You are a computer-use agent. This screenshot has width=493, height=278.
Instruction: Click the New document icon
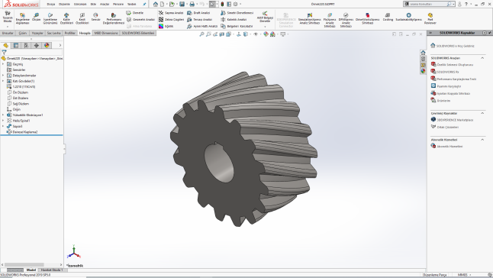(x=162, y=4)
